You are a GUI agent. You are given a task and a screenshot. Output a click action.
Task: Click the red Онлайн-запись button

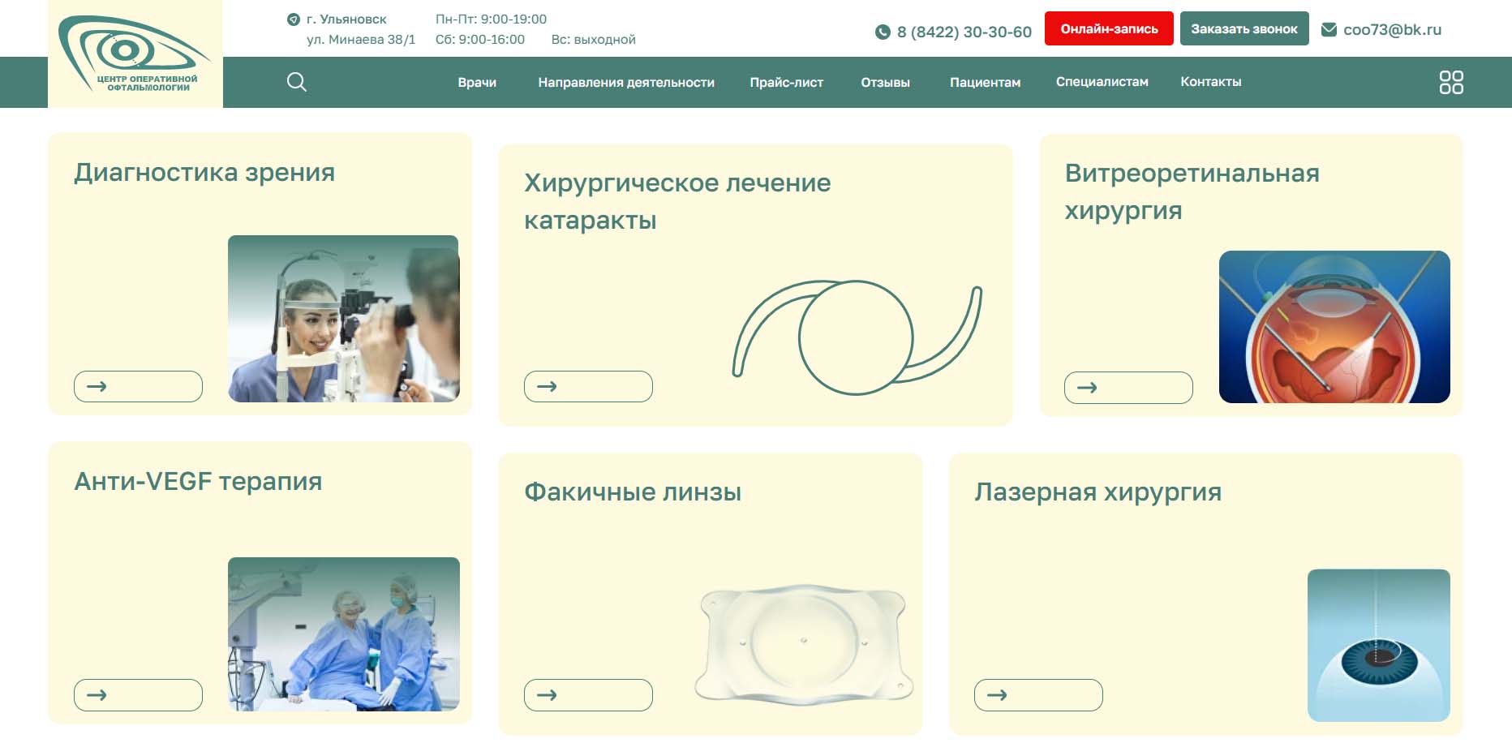[x=1109, y=28]
